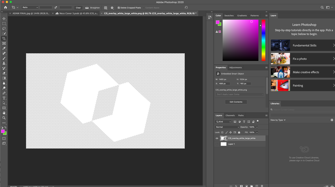Open the Normal blend mode dropdown
The width and height of the screenshot is (335, 187).
tap(227, 127)
